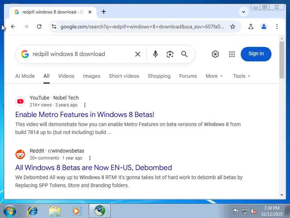Expand the More dropdown

[214, 76]
